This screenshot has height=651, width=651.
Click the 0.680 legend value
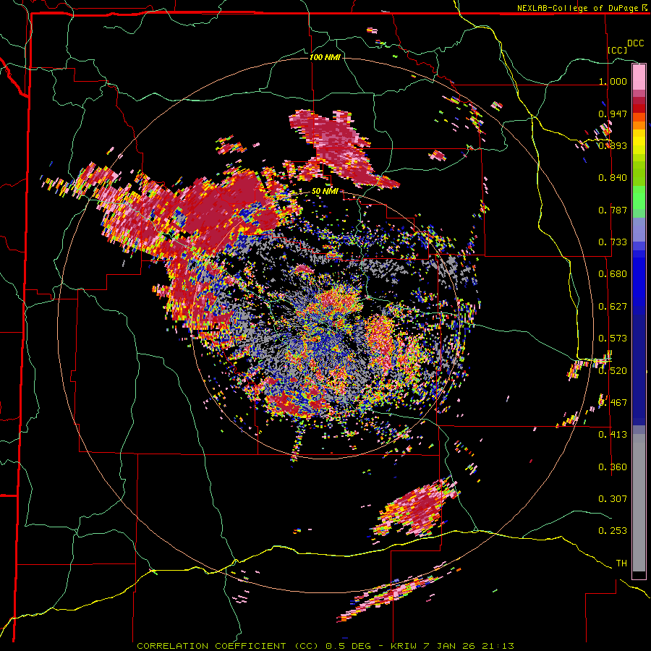pos(613,274)
